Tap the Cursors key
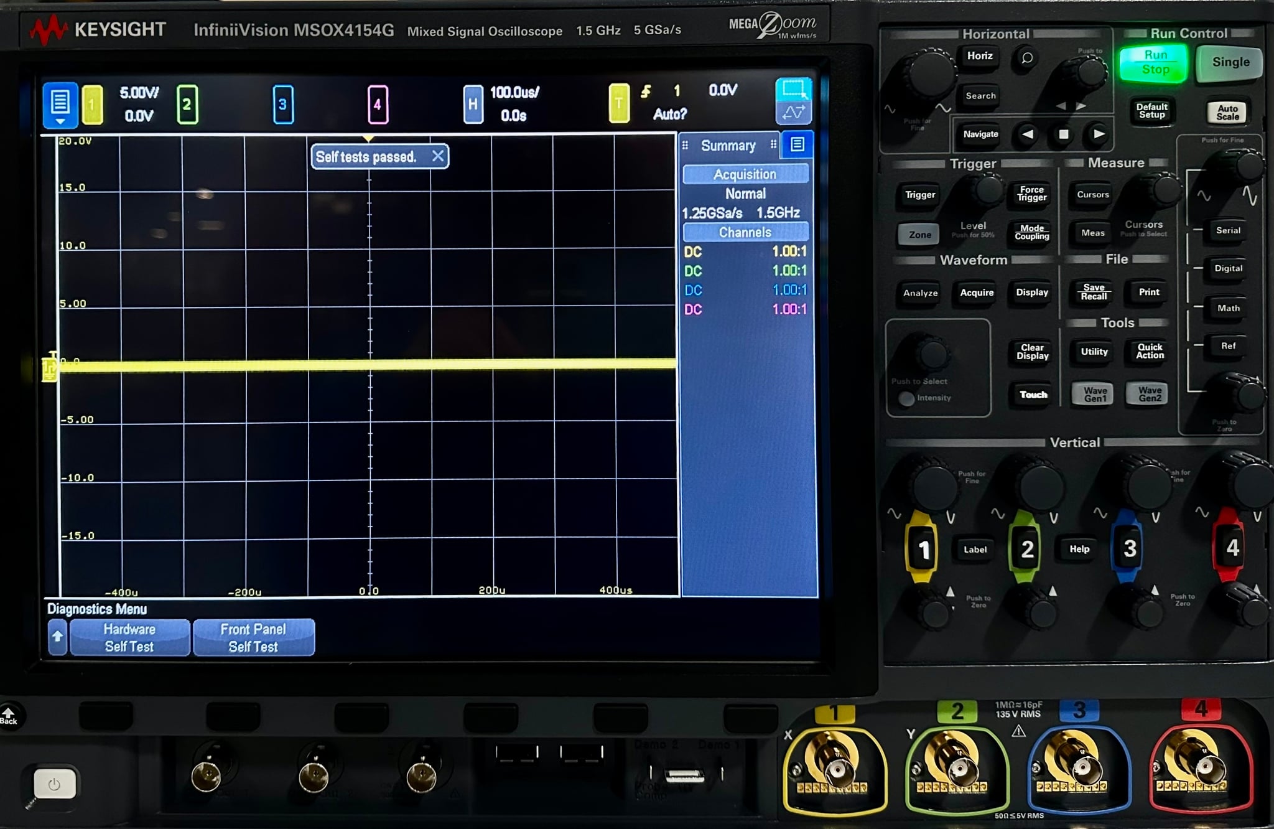Image resolution: width=1274 pixels, height=829 pixels. 1093,195
